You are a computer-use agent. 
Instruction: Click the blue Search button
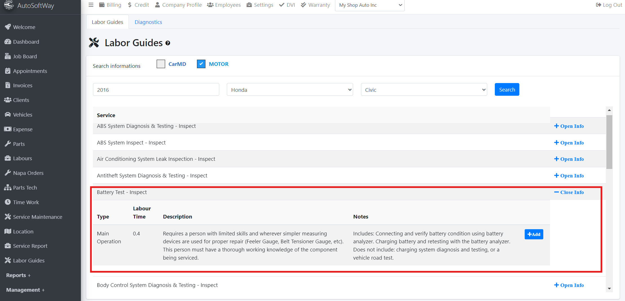coord(507,90)
